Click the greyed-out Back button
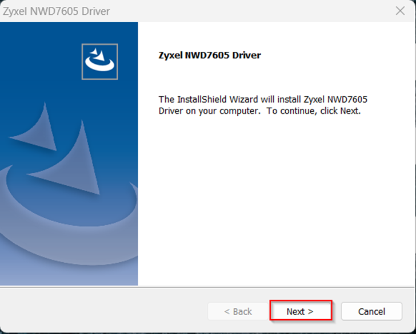The width and height of the screenshot is (416, 334). (x=238, y=311)
